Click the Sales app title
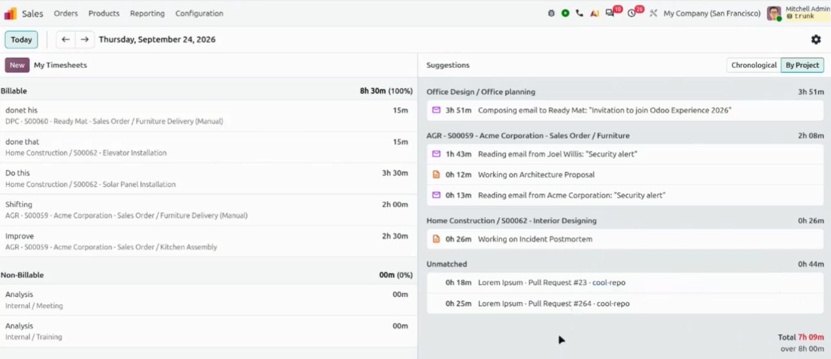 coord(33,13)
